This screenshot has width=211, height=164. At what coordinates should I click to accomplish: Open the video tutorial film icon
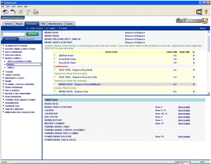[x=199, y=12]
